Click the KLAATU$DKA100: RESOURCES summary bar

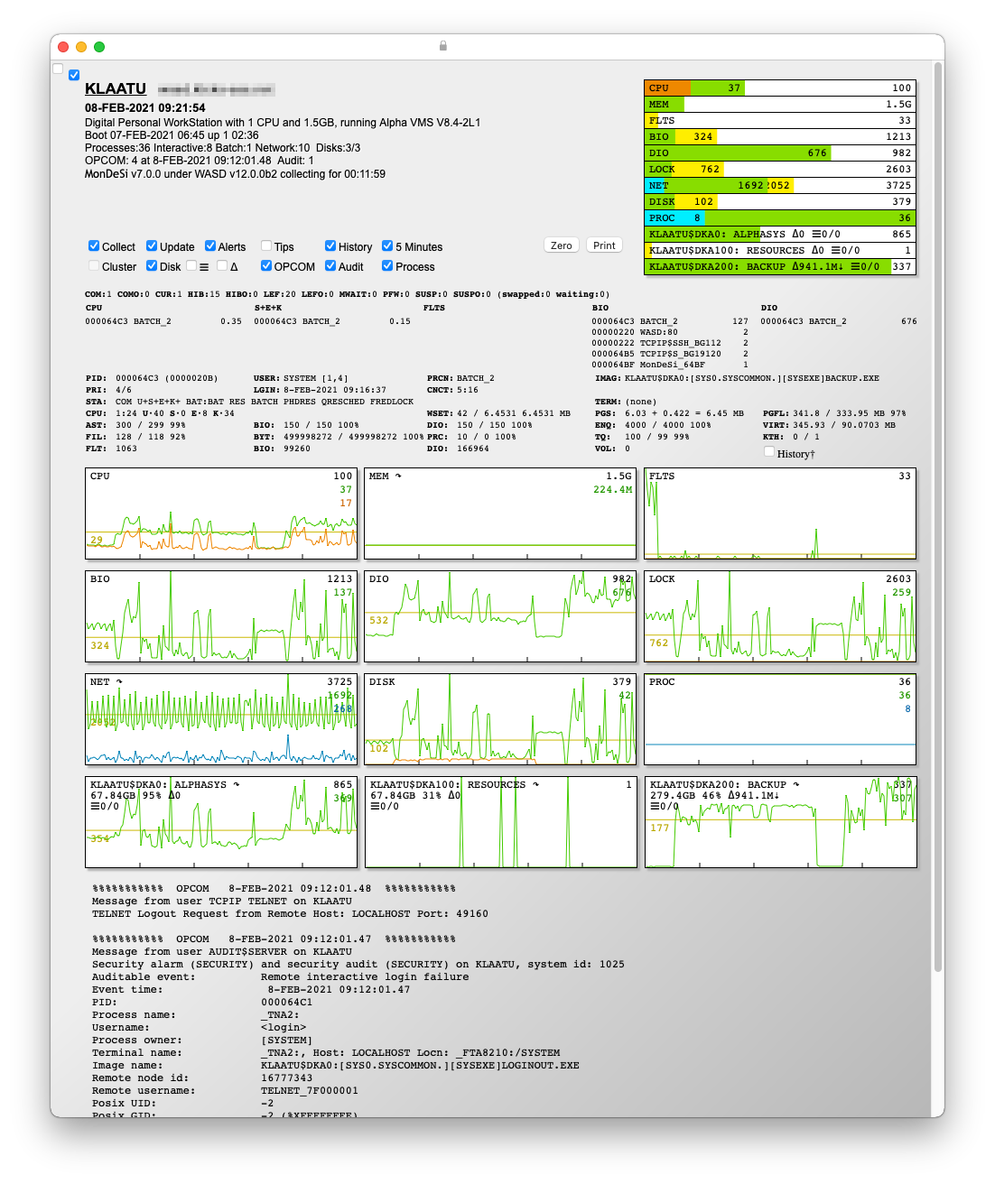coord(780,251)
